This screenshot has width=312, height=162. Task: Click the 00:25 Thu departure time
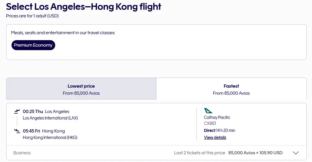point(33,112)
